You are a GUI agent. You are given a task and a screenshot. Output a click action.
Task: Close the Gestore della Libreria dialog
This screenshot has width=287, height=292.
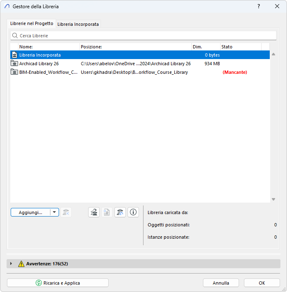(x=277, y=6)
